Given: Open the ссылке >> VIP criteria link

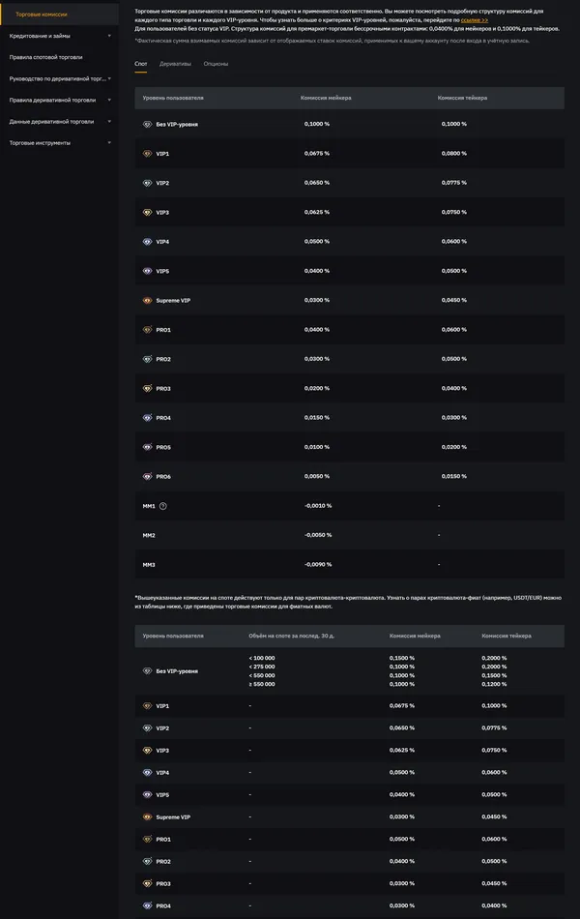Looking at the screenshot, I should tap(474, 19).
